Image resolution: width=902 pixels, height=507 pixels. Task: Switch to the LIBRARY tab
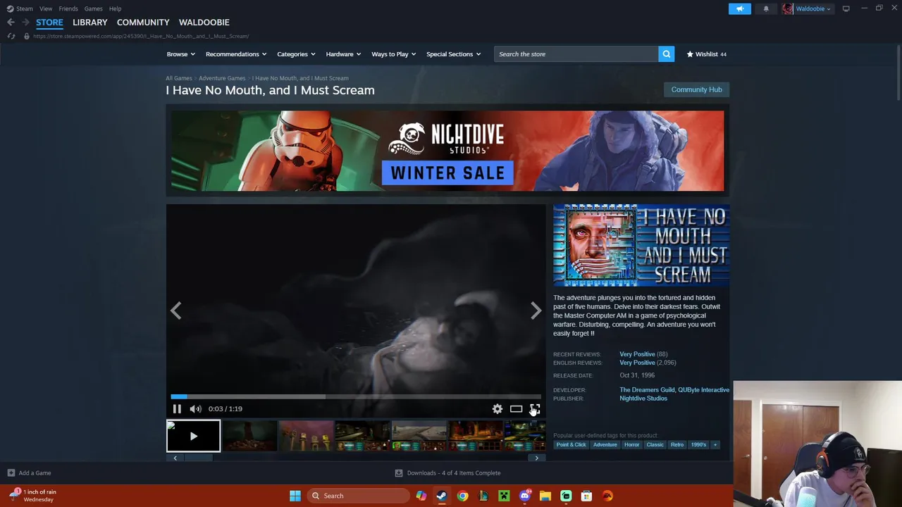(x=90, y=23)
